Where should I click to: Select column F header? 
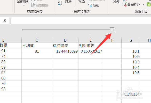coord(112,40)
